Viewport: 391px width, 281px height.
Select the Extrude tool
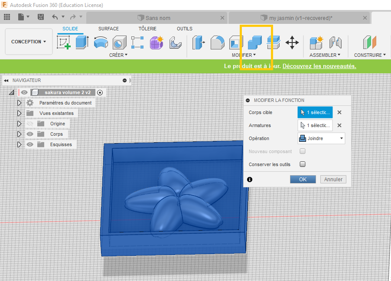point(82,42)
